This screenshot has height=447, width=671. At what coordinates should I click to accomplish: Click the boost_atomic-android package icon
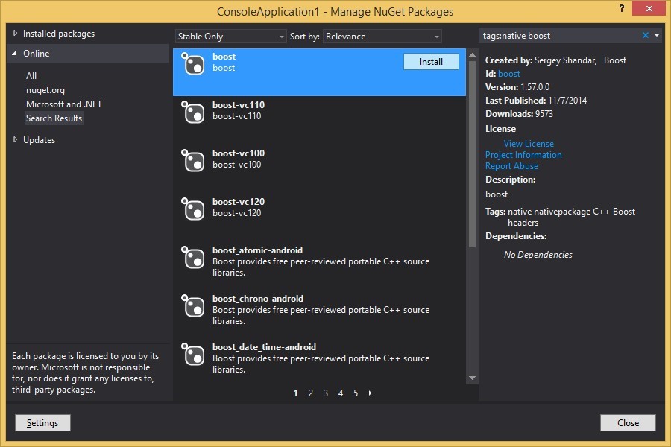tap(192, 257)
